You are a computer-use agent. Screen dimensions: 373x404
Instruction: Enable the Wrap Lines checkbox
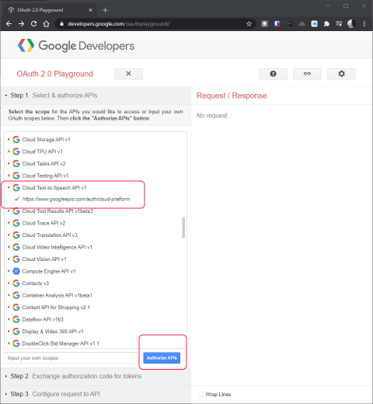[200, 394]
